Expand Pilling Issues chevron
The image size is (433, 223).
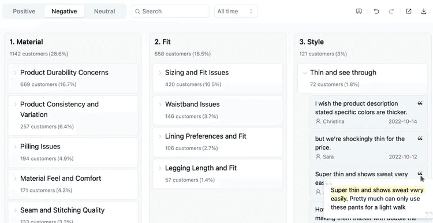click(x=16, y=147)
